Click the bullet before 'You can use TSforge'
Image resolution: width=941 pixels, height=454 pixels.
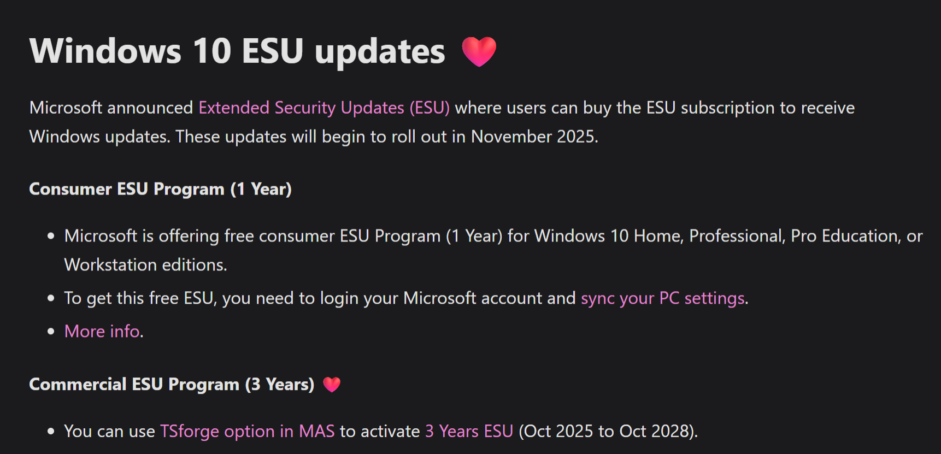(x=51, y=432)
